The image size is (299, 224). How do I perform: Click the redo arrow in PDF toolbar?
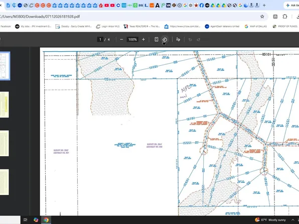point(199,40)
